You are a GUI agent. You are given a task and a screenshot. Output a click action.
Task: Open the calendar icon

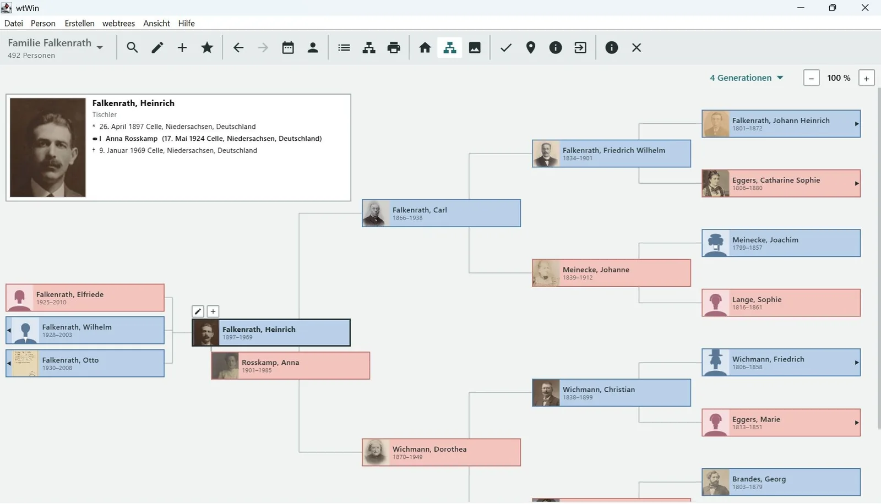[288, 48]
